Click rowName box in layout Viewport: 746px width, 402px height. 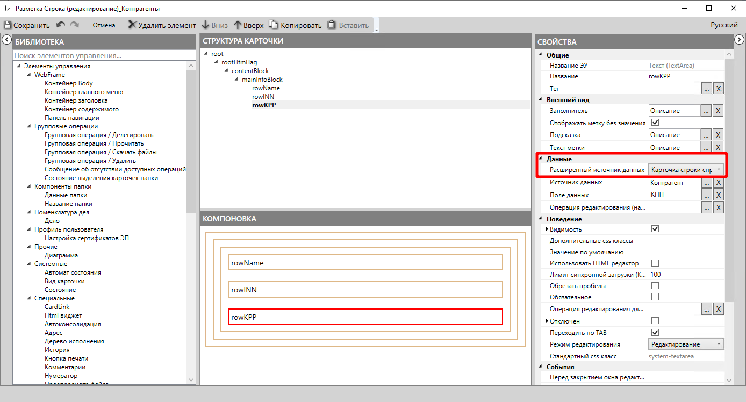pos(365,262)
